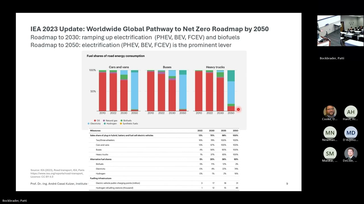Click the 'Two/three-wheelers' table row label
The width and height of the screenshot is (364, 204).
pos(105,140)
